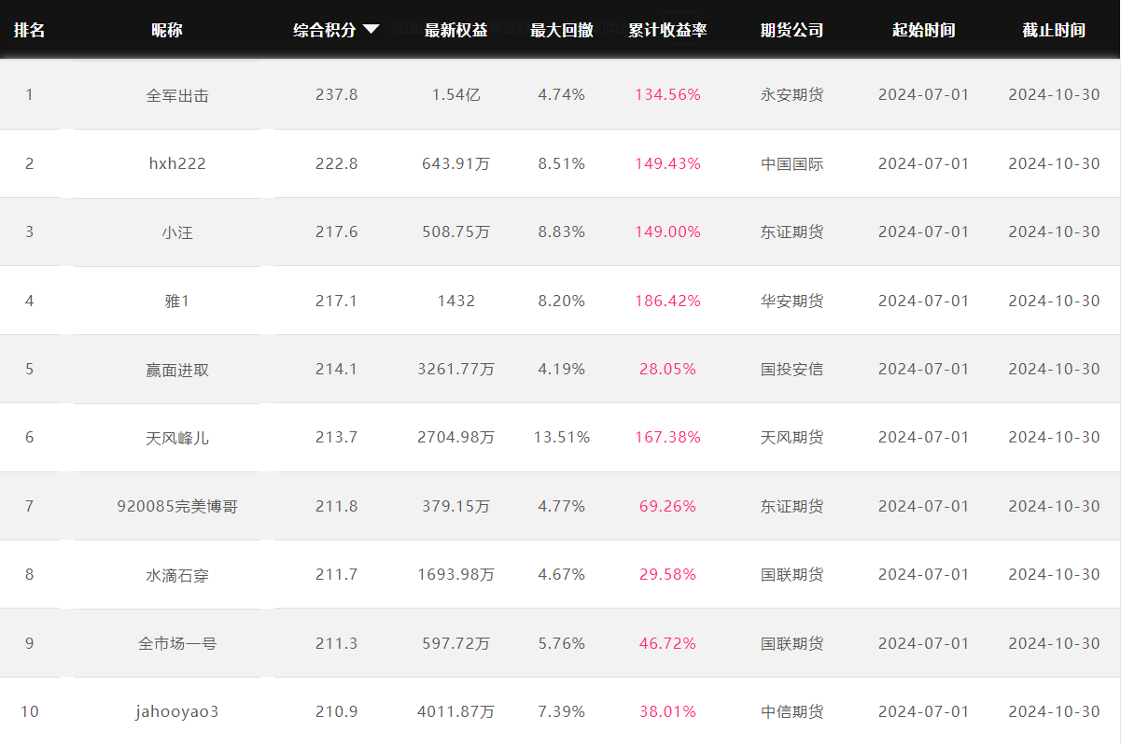
Task: Click the 永安期货 company cell
Action: tap(792, 95)
